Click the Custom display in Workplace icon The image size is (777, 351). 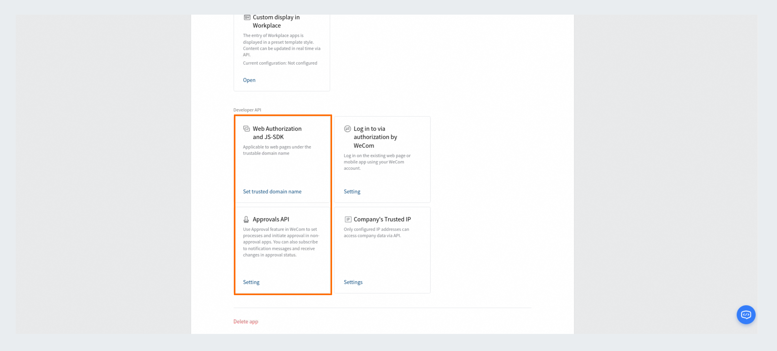pyautogui.click(x=247, y=17)
